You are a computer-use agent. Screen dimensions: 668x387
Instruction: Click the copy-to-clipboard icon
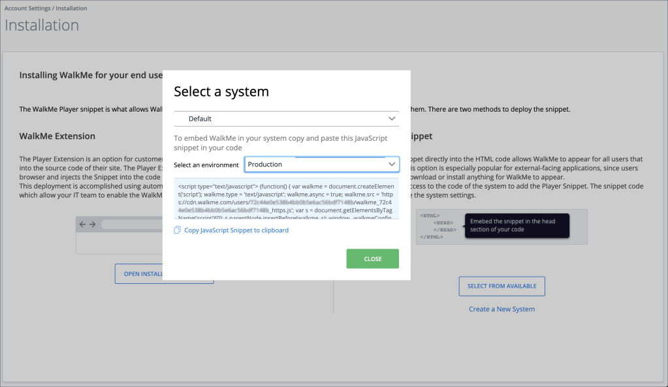tap(178, 230)
